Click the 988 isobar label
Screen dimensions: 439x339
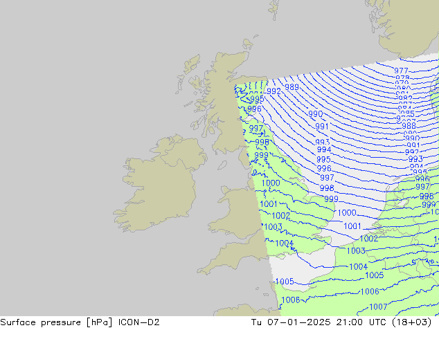point(409,126)
